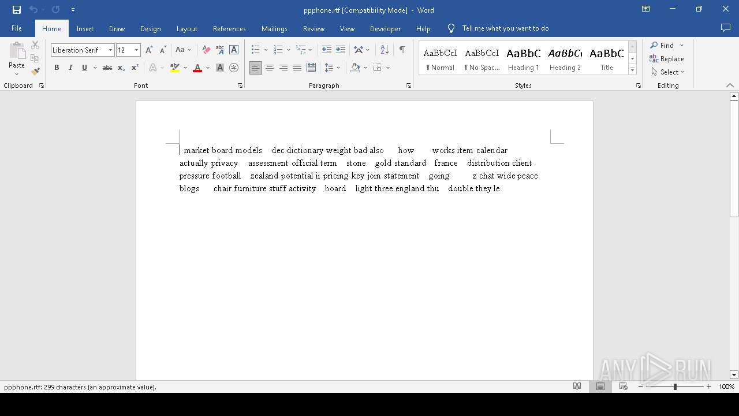Open distributed alignment icon
Screen dimensions: 739x416
311,68
